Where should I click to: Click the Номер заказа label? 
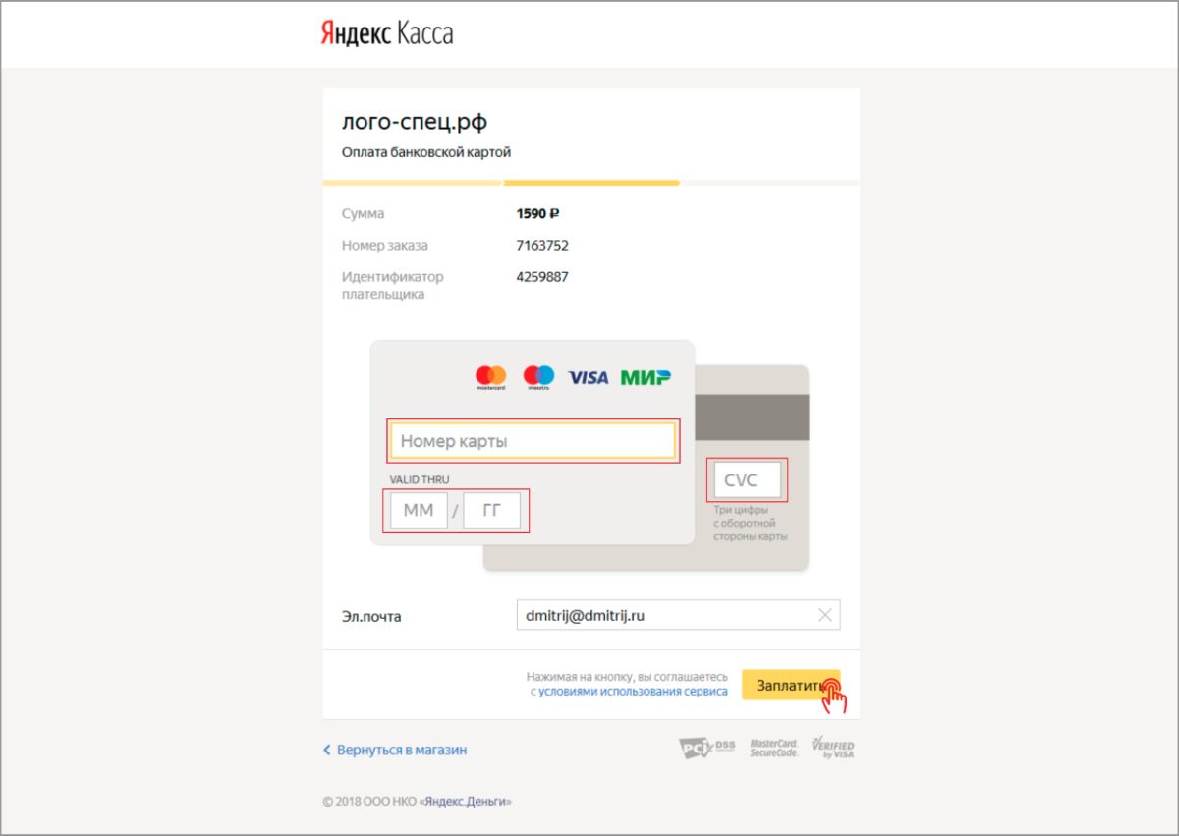tap(385, 245)
